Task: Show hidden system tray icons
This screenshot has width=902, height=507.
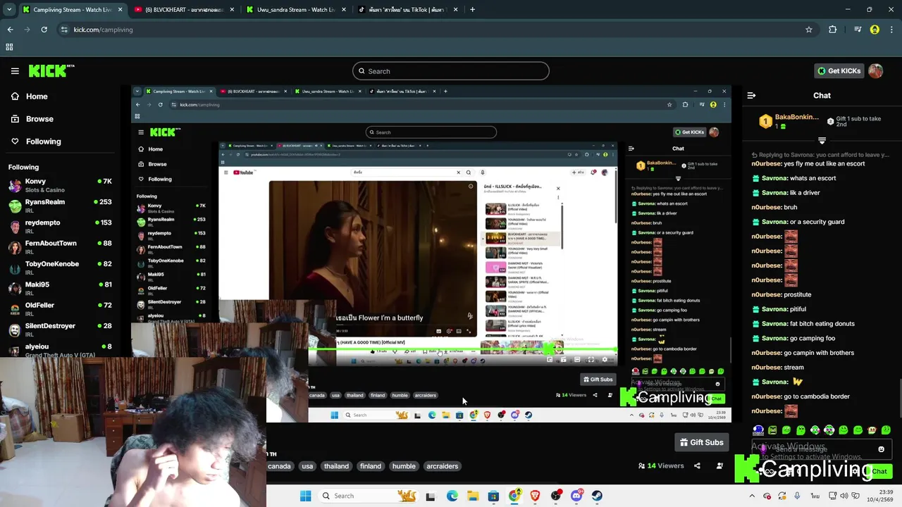Action: pos(752,496)
